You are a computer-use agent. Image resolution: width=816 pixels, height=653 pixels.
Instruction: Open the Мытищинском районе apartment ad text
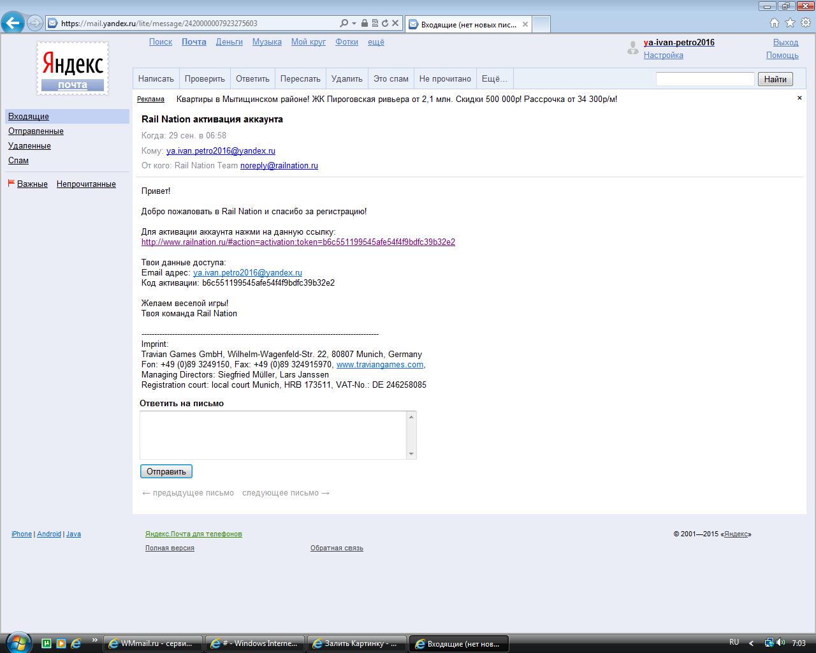point(397,99)
